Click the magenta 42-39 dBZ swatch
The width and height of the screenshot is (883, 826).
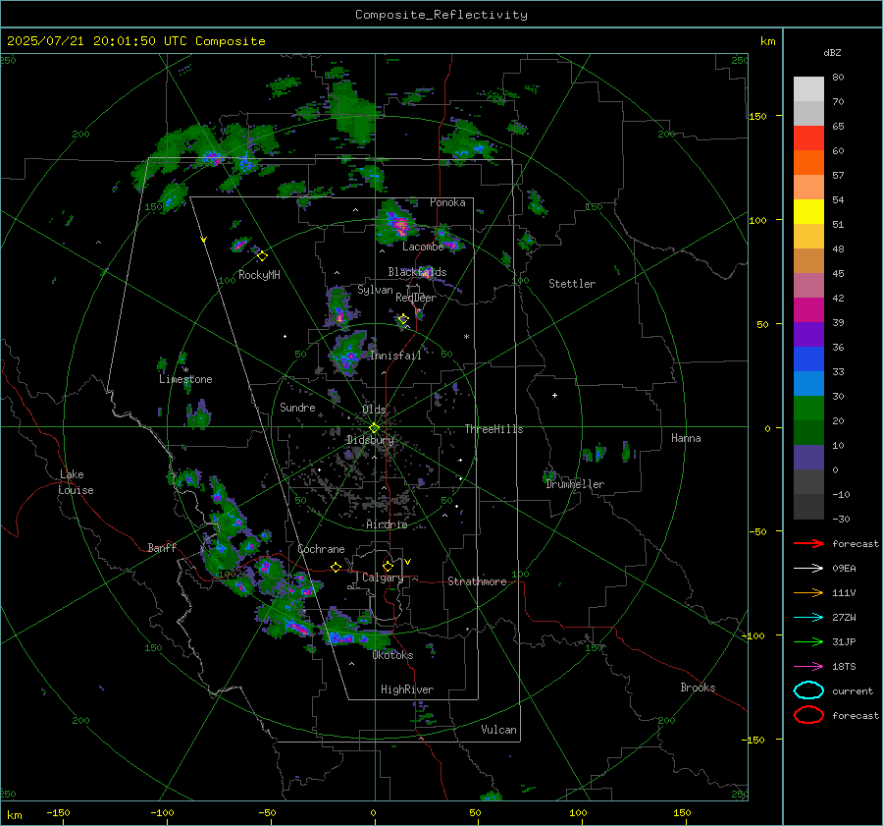(x=808, y=310)
